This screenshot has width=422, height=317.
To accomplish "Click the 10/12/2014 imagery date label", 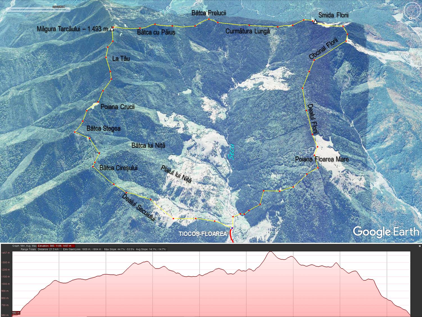I will coord(59,6).
